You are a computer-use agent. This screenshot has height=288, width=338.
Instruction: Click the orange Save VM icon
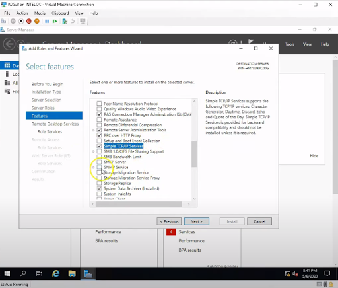[x=37, y=21]
